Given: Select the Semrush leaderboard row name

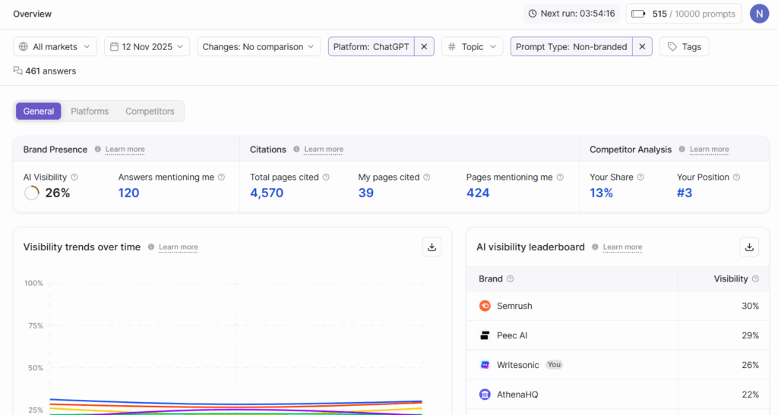Looking at the screenshot, I should [x=514, y=306].
